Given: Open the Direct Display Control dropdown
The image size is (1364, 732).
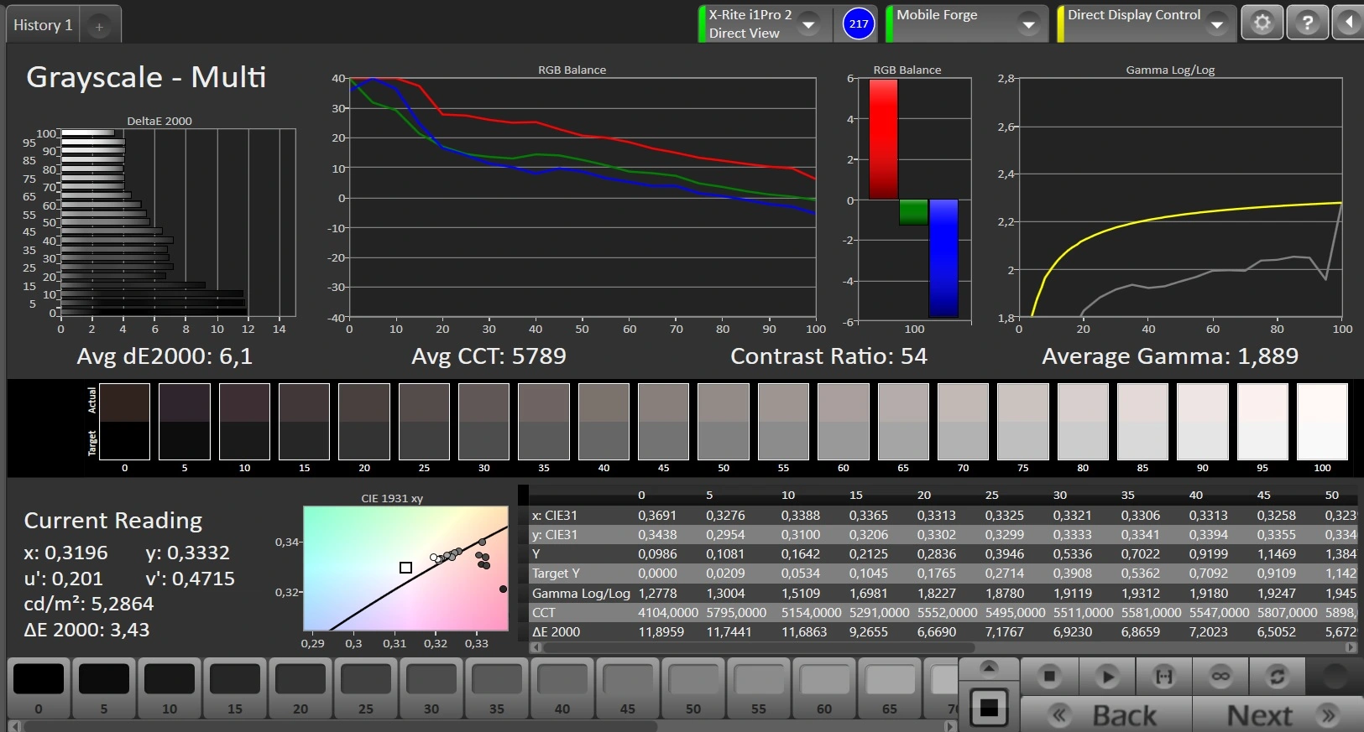Looking at the screenshot, I should 1217,23.
